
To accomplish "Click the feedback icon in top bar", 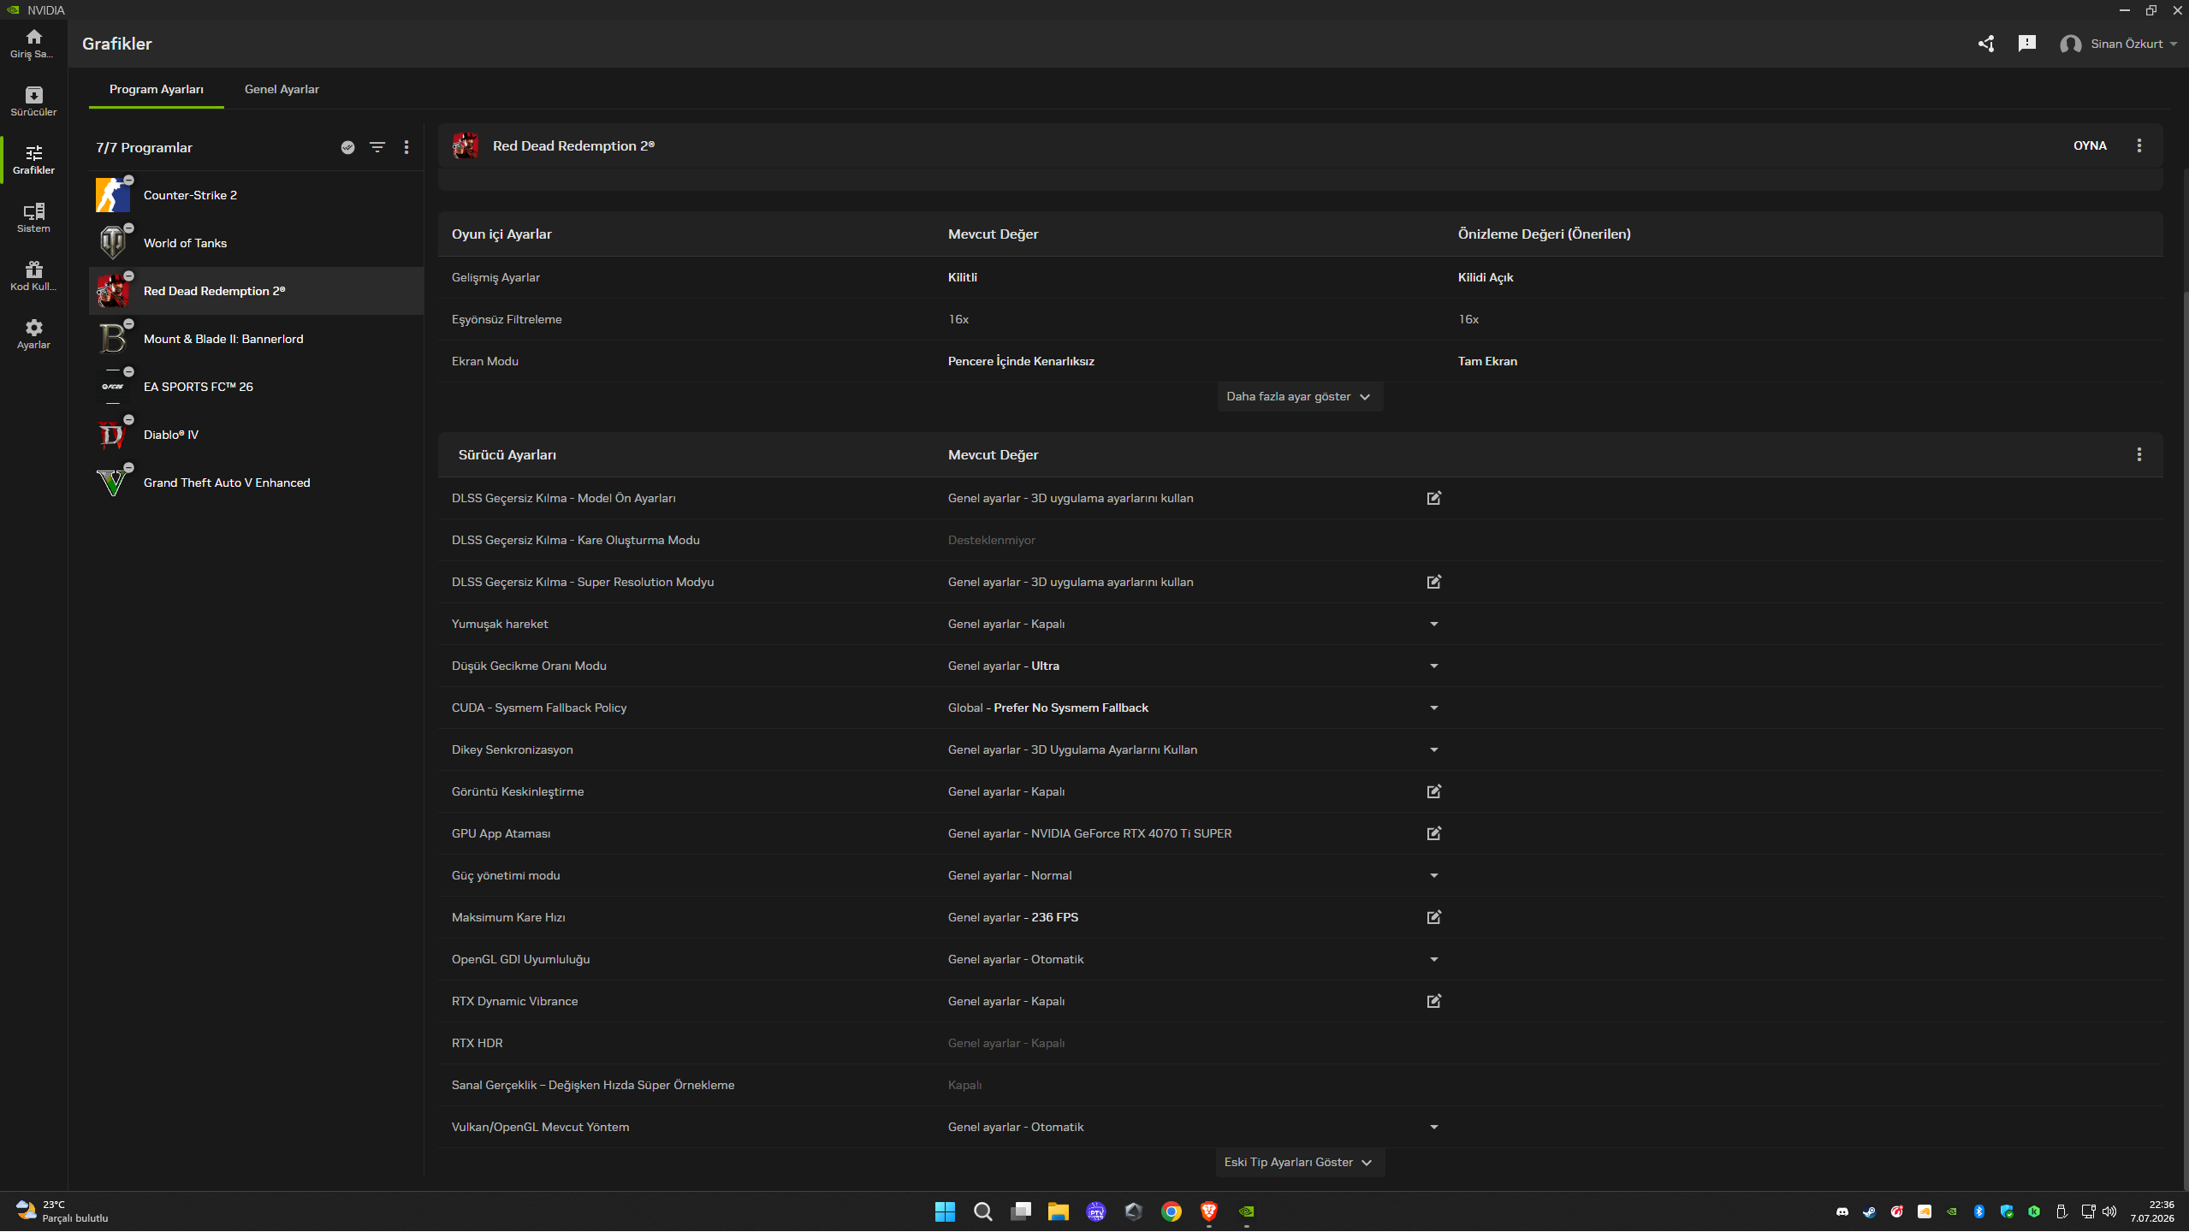I will (x=2027, y=44).
